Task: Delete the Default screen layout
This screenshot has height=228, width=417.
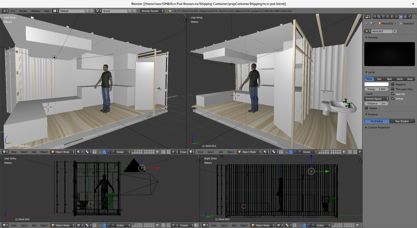Action: pos(92,11)
